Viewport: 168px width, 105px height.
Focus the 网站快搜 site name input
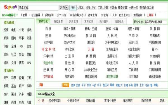[x=156, y=22]
